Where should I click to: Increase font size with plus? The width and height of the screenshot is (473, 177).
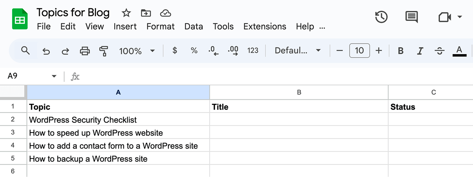379,51
